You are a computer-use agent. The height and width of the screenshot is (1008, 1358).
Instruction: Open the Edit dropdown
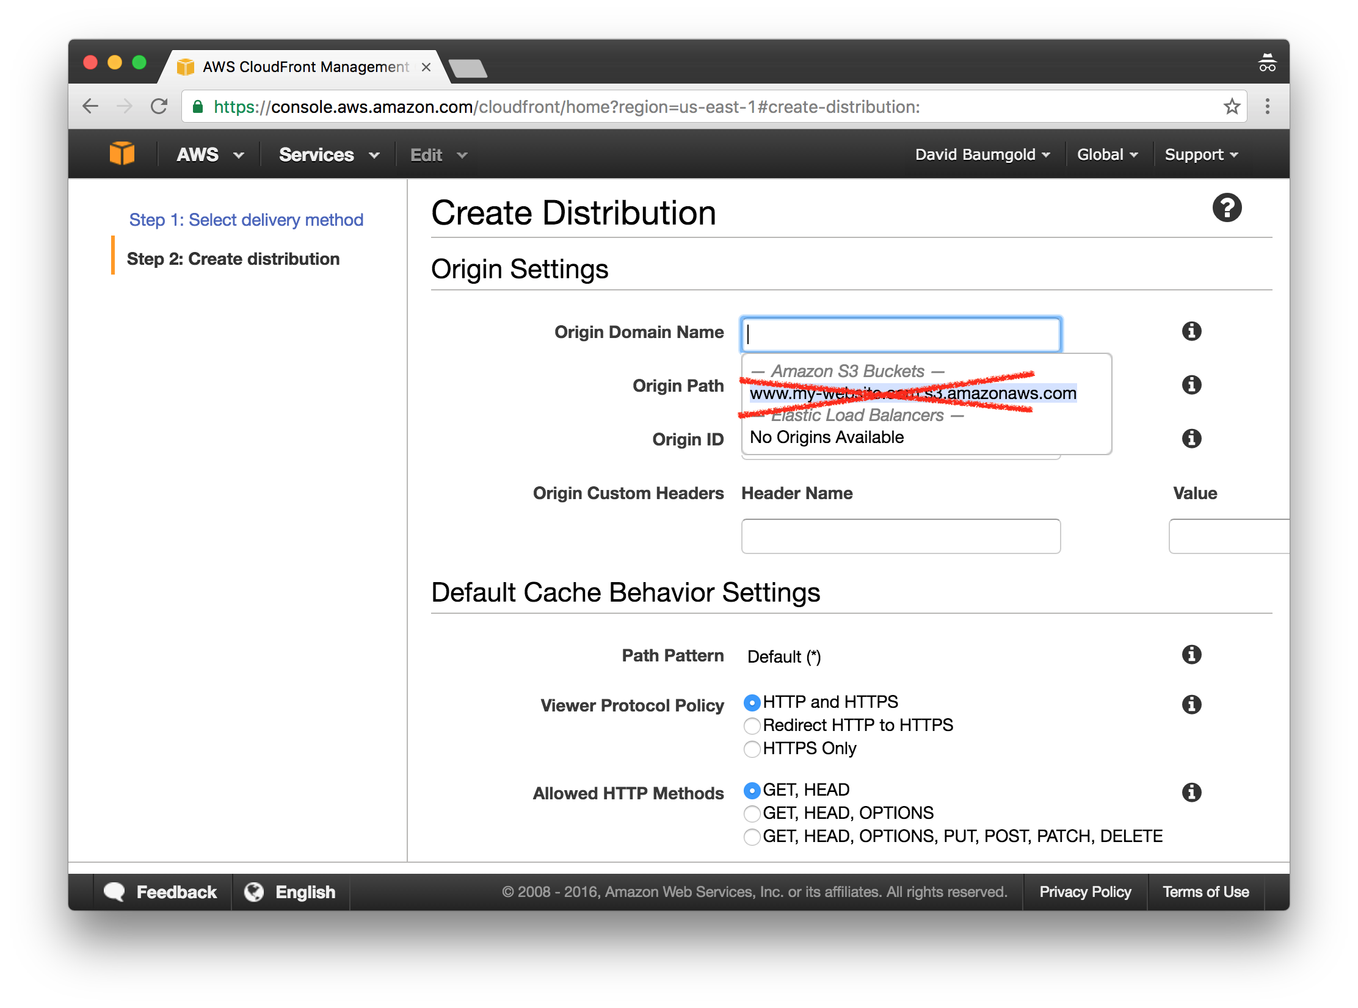[x=438, y=155]
